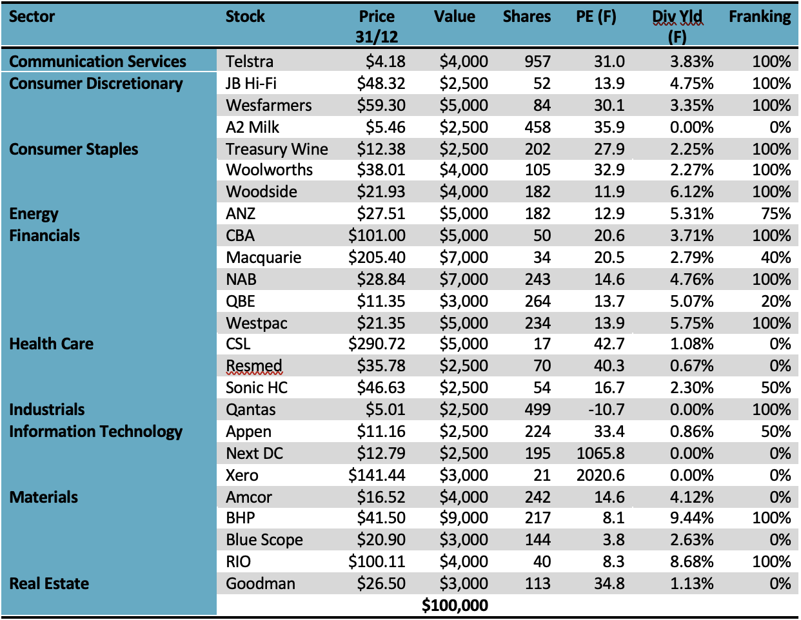Click the Franking column header

point(759,17)
